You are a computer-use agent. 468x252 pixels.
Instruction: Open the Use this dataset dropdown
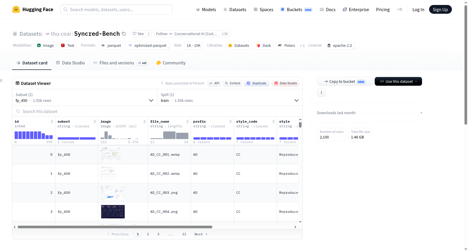tap(398, 81)
